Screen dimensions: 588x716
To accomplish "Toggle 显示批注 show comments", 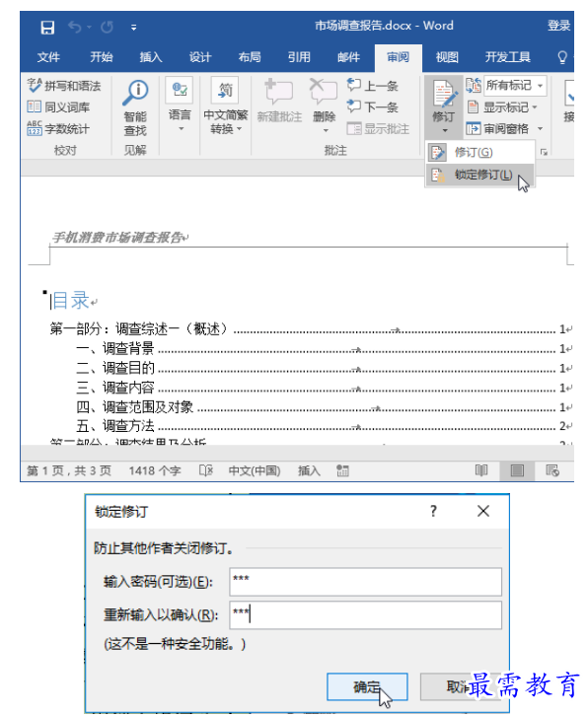I will click(378, 129).
